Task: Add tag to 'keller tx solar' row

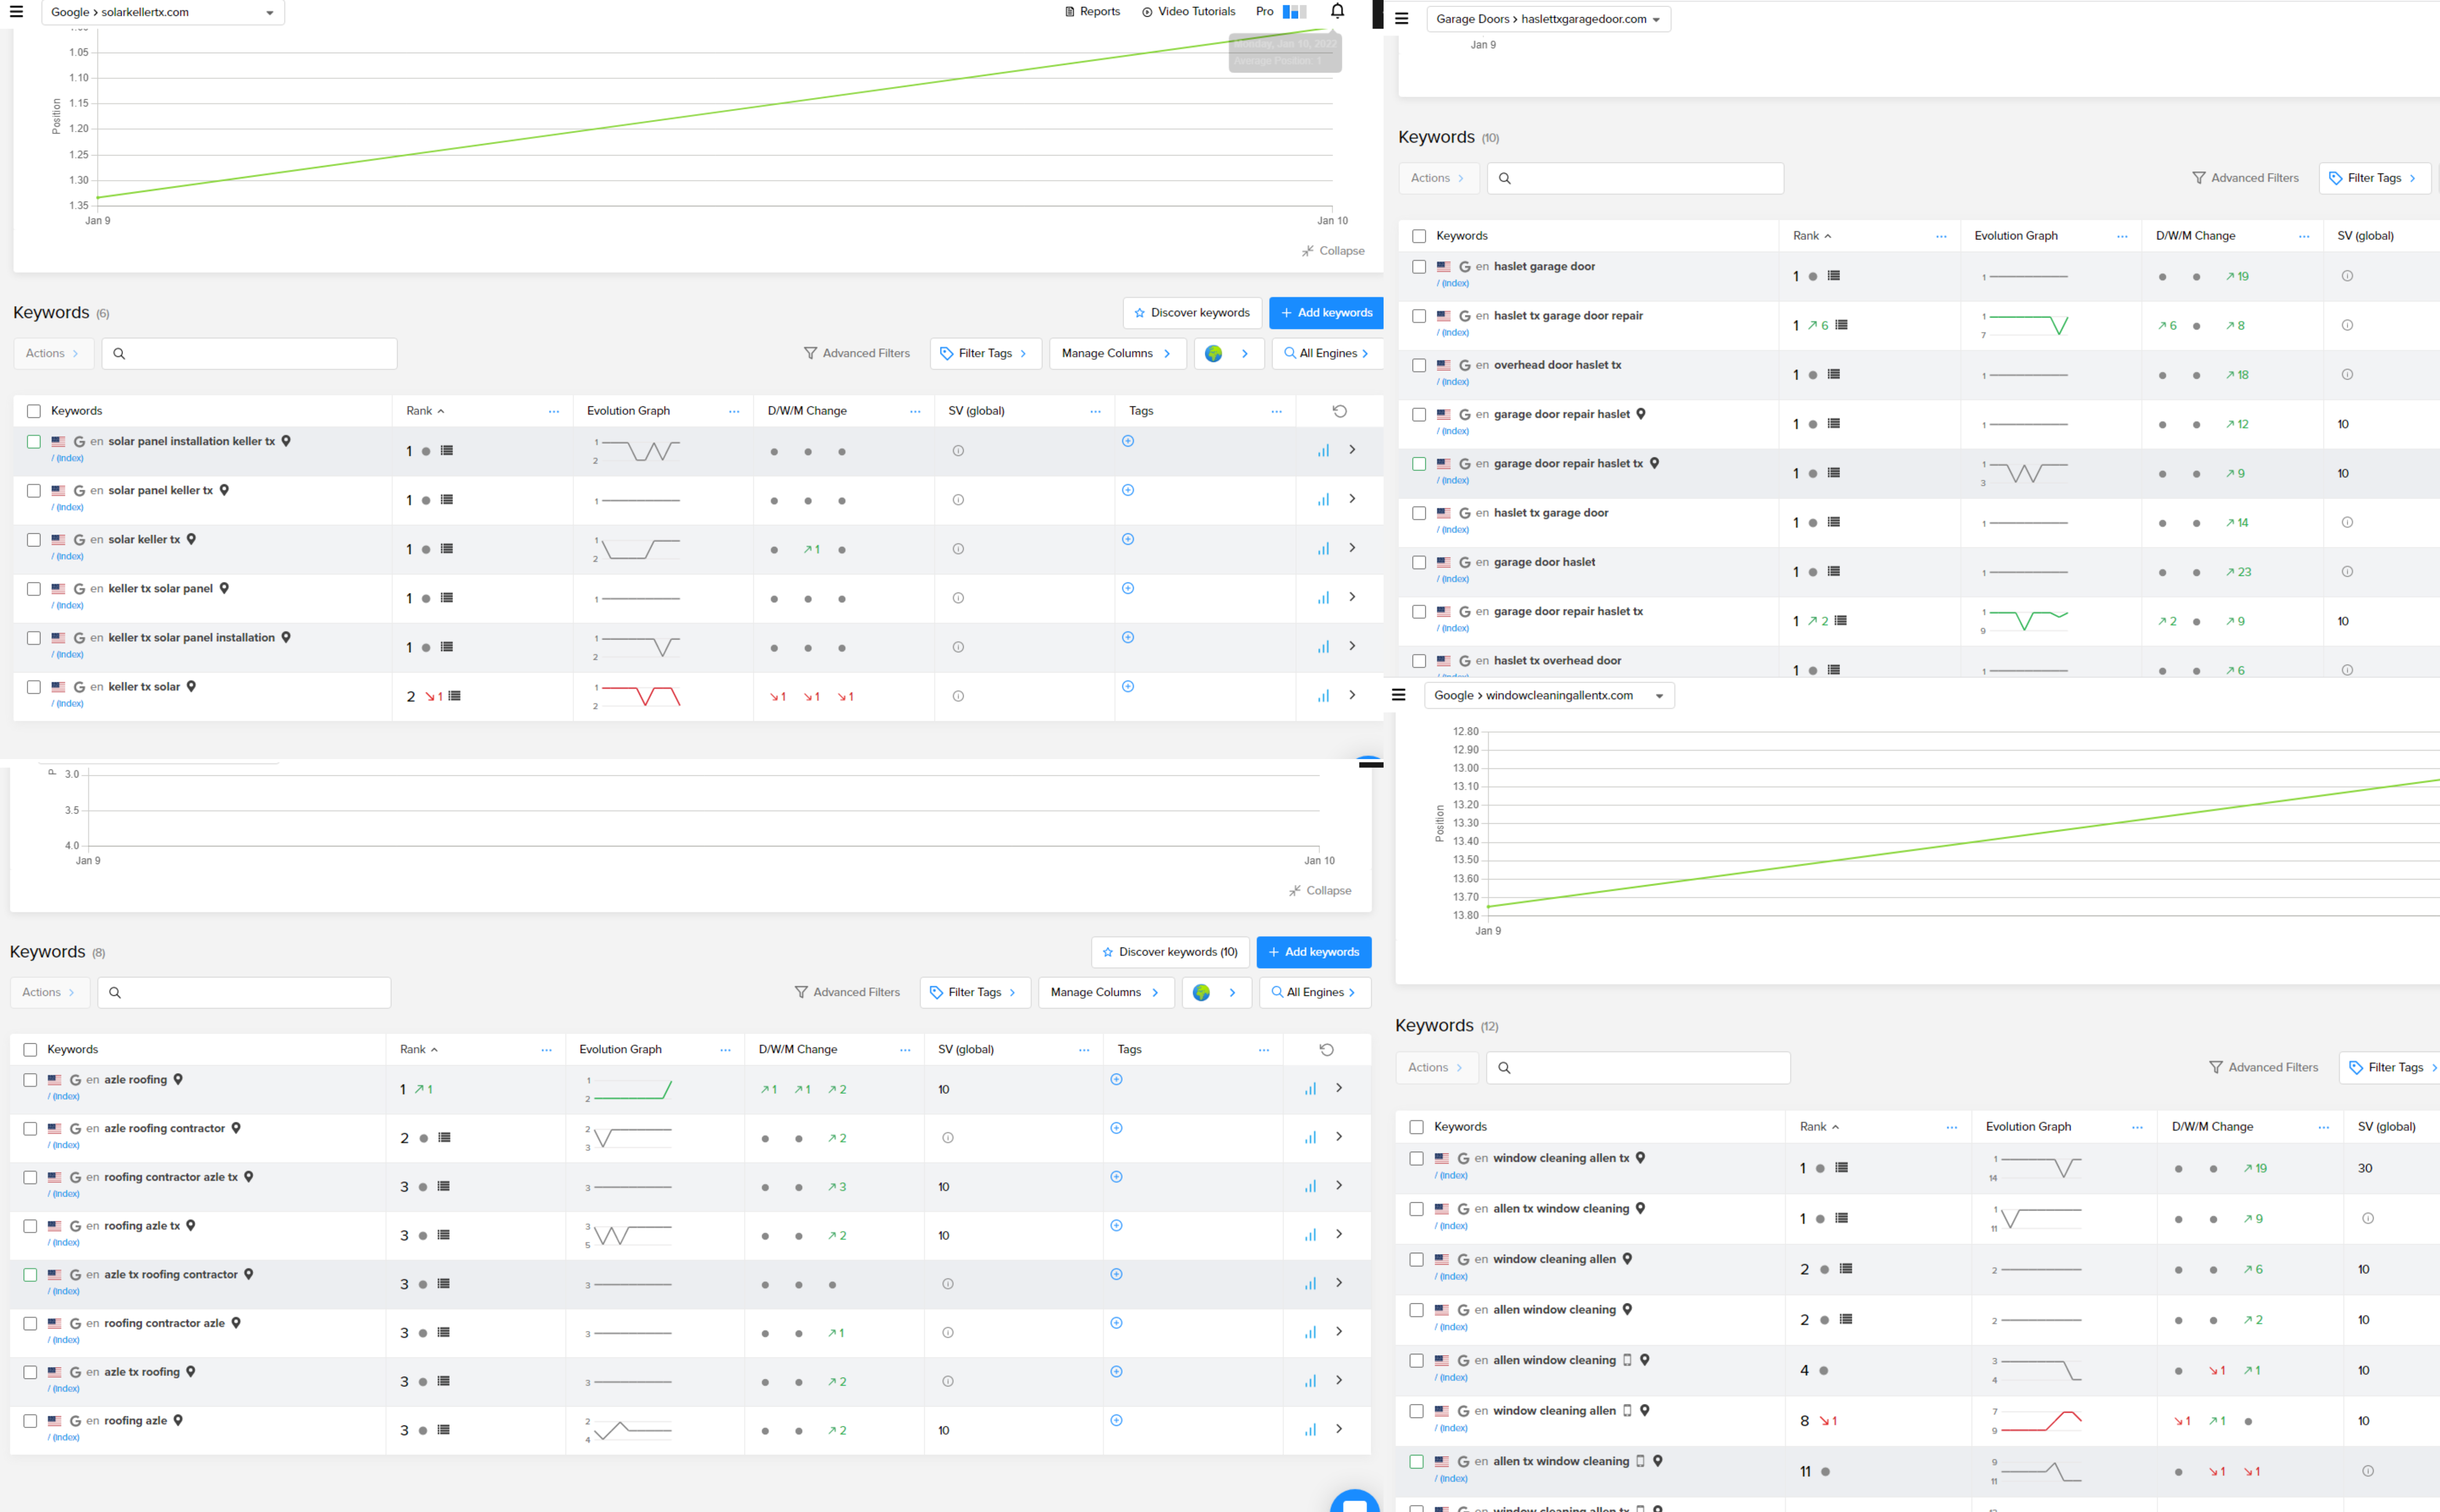Action: coord(1128,686)
